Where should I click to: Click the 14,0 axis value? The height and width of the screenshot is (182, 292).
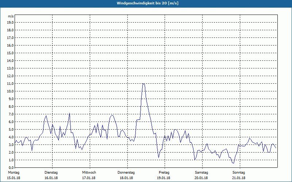click(11, 60)
